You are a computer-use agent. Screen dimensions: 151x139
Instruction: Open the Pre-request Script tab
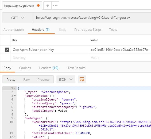(x=88, y=30)
